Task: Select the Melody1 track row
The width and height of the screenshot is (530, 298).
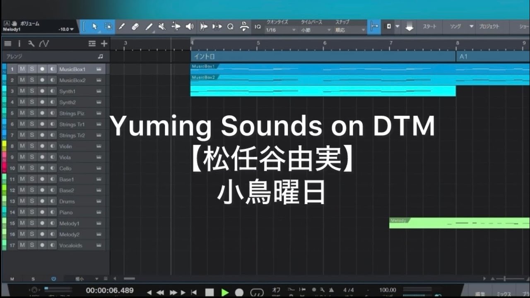Action: tap(56, 223)
